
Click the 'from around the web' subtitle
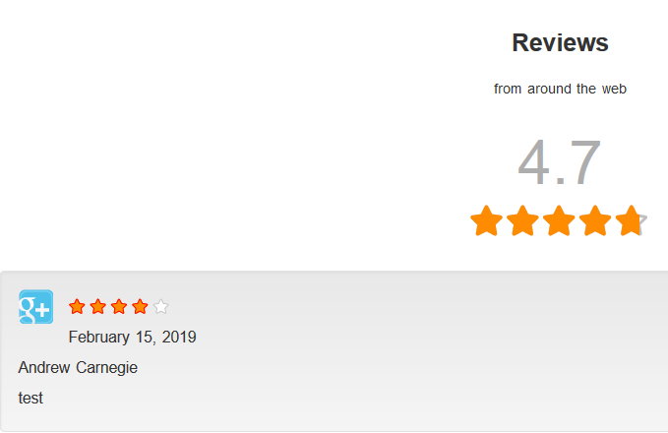560,89
